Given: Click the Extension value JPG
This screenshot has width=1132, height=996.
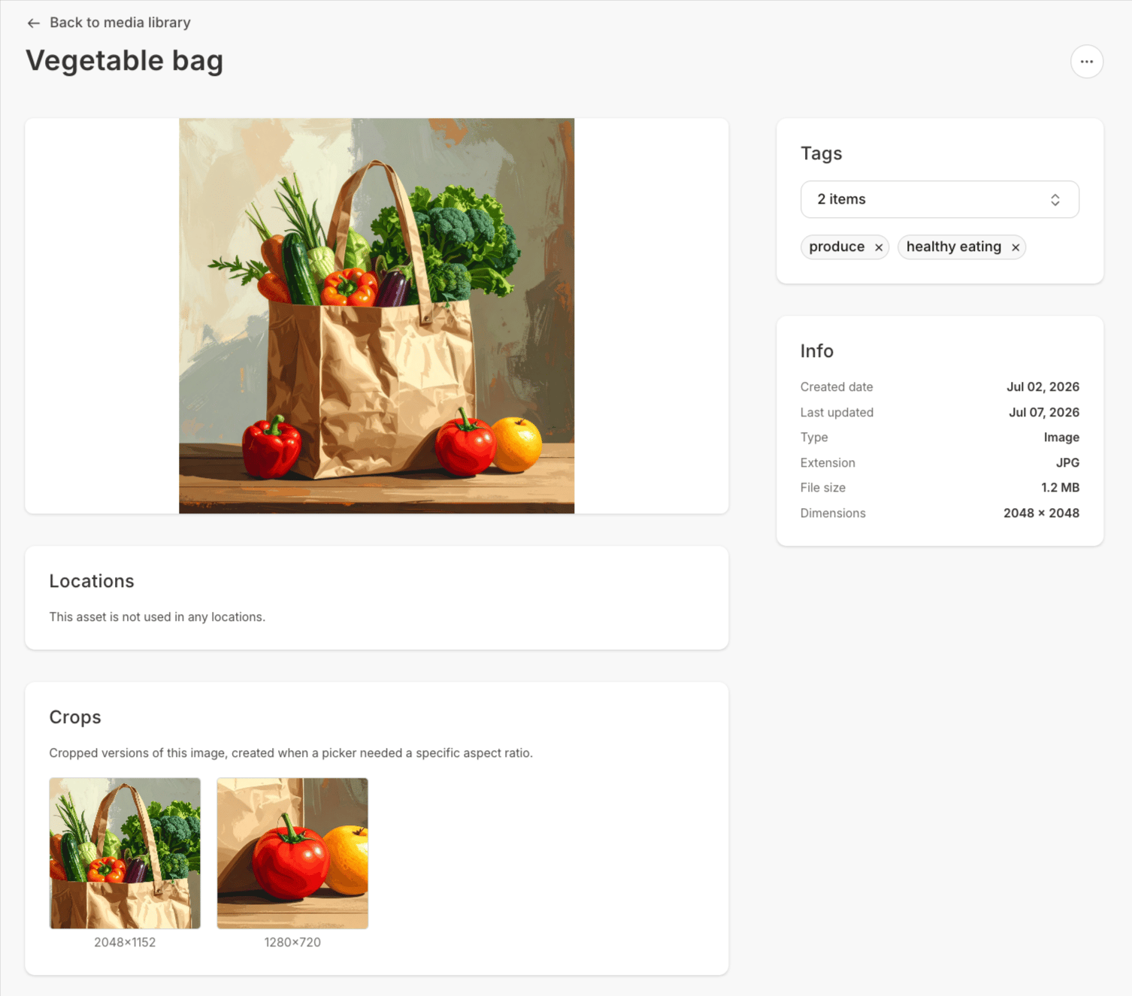Looking at the screenshot, I should click(x=1067, y=462).
